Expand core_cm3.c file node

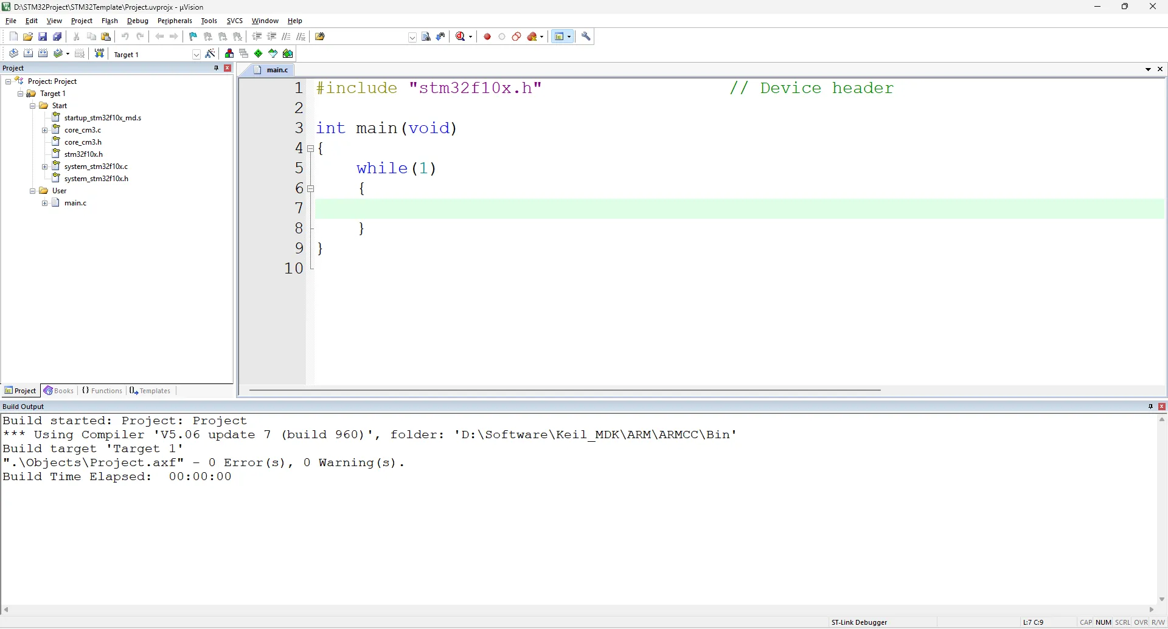(45, 130)
